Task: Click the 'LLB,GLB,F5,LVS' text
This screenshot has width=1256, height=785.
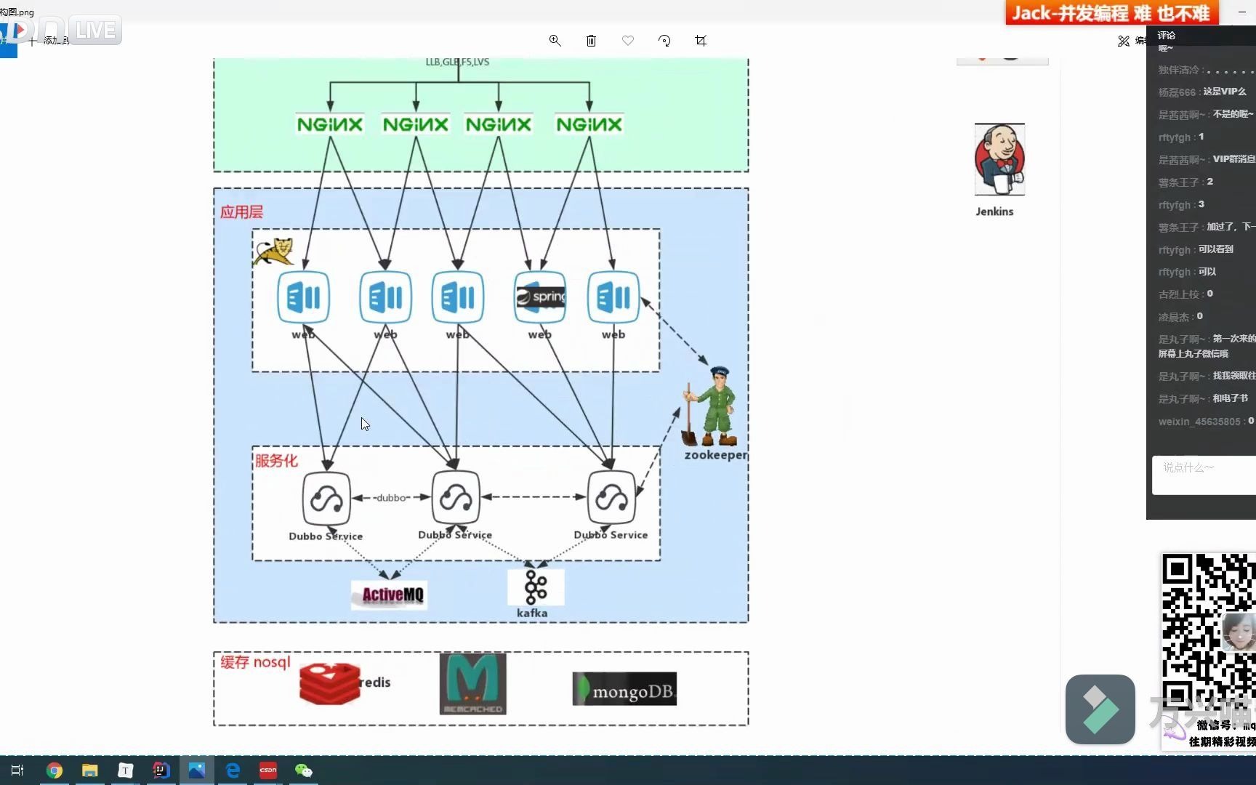Action: pos(457,62)
